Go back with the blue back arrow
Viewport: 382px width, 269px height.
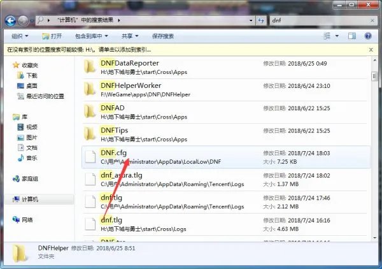pos(10,21)
